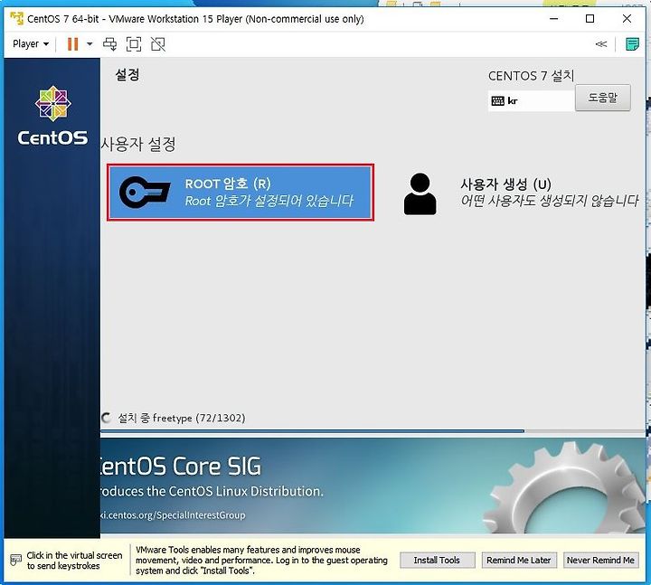Image resolution: width=651 pixels, height=585 pixels.
Task: Minimize the VMware Player window
Action: (x=553, y=19)
